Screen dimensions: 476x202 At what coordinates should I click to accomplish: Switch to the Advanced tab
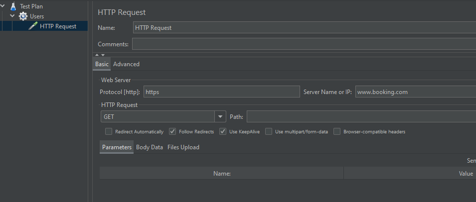[126, 64]
